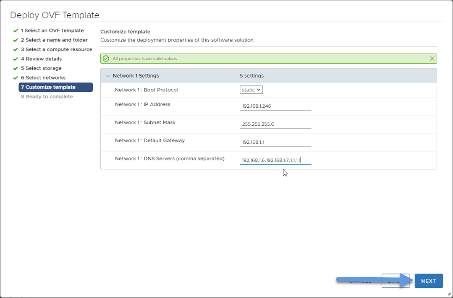Open the Boot Protocol static dropdown
Screen dimensions: 453x298
251,90
